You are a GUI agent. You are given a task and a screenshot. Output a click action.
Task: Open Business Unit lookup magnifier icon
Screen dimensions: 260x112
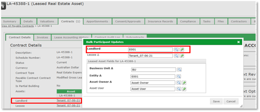tap(179, 70)
